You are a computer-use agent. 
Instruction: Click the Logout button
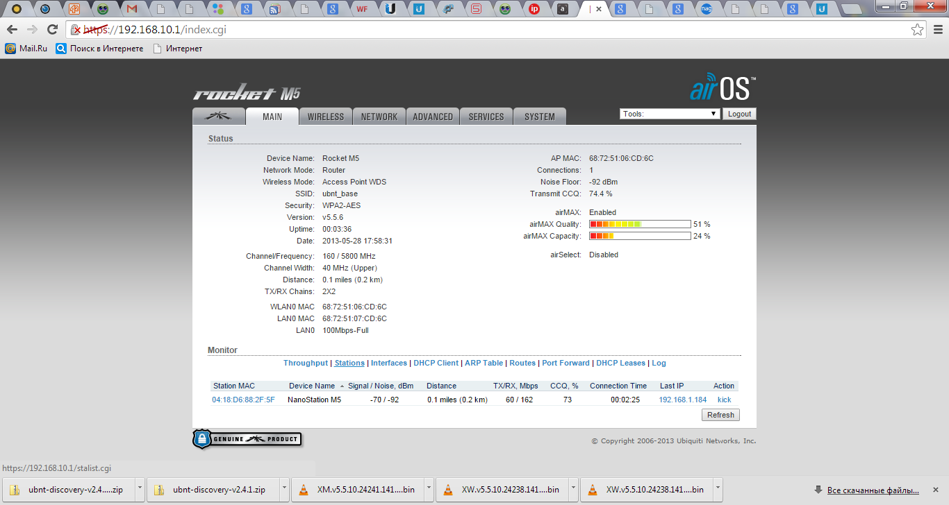point(739,114)
